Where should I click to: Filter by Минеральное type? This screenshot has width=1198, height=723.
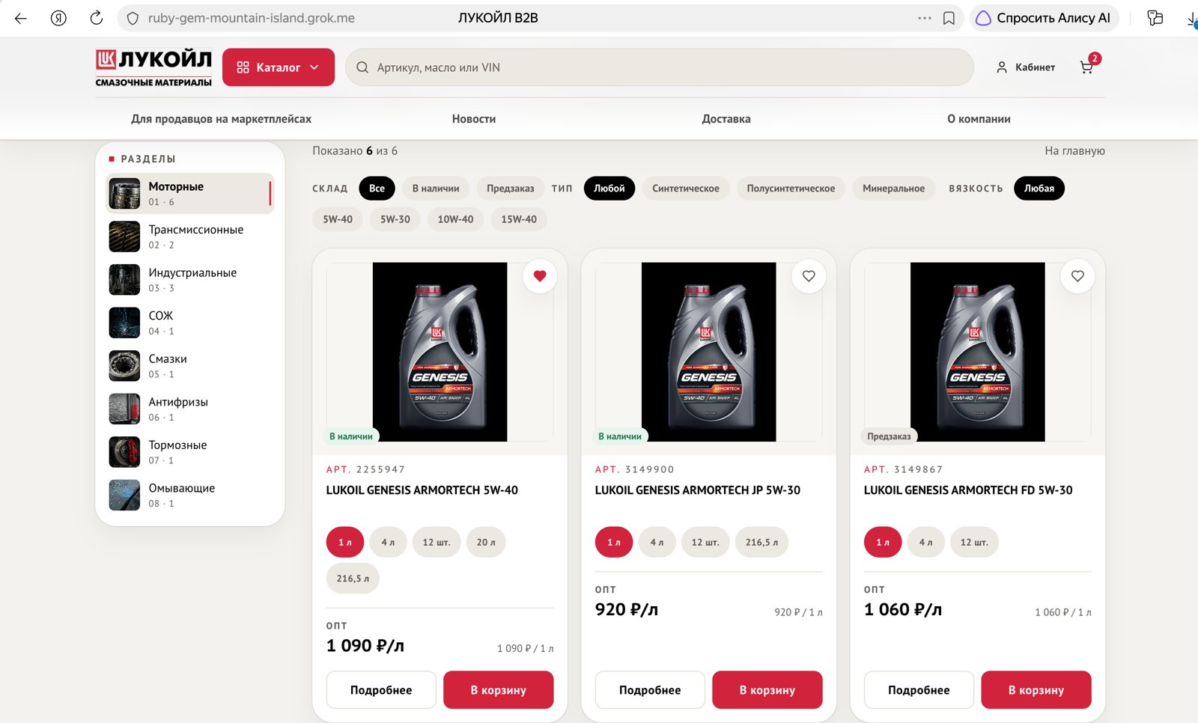893,189
